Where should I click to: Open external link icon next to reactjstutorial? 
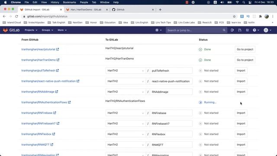[x=58, y=49]
